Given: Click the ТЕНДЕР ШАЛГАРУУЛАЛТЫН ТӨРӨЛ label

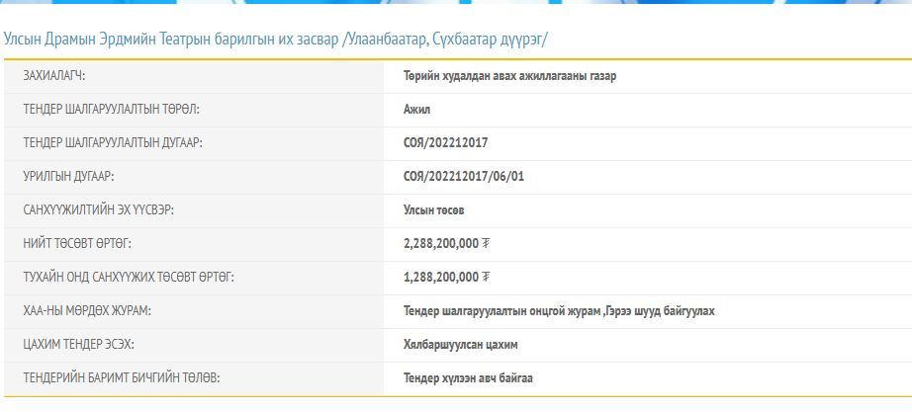Looking at the screenshot, I should coord(111,110).
